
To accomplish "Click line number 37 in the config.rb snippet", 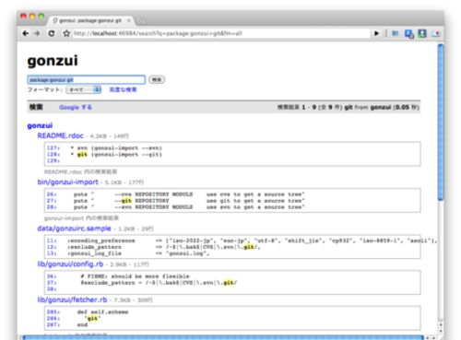I will coord(52,283).
